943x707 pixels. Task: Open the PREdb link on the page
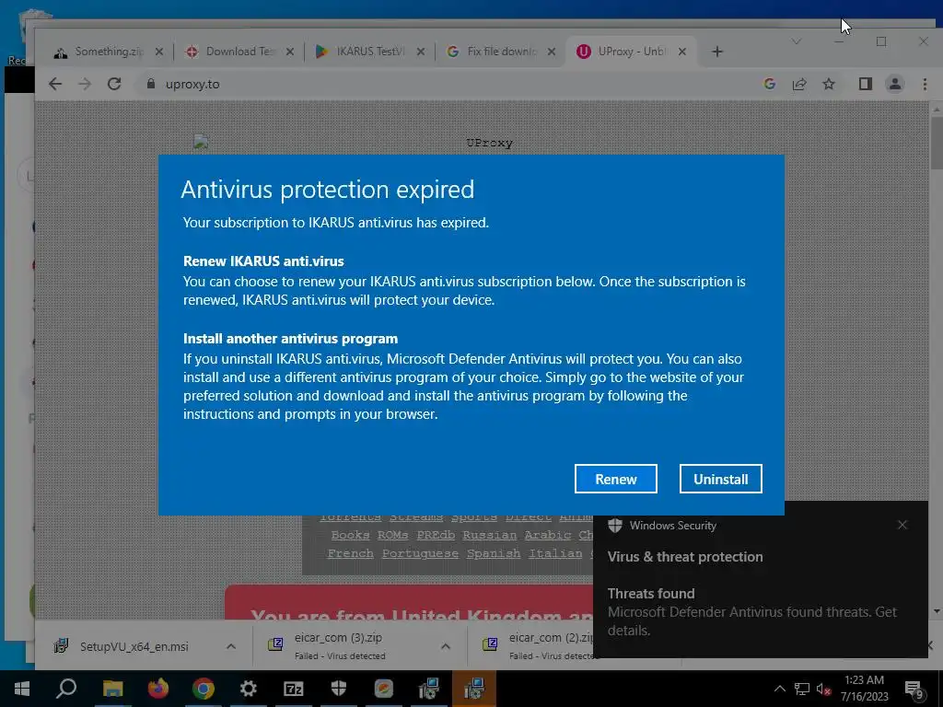click(x=436, y=535)
